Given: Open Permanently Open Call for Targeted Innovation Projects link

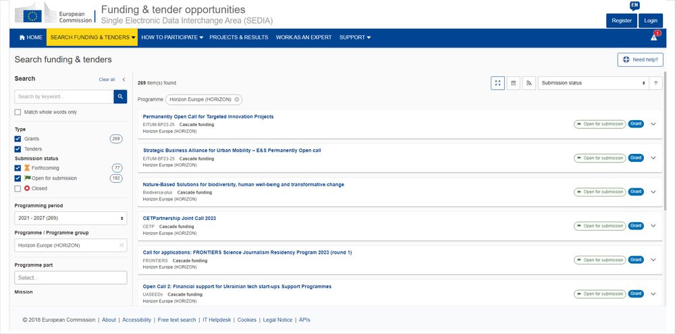Looking at the screenshot, I should [x=208, y=117].
